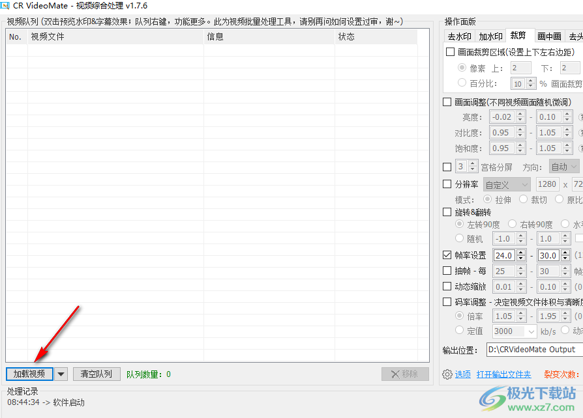Image resolution: width=583 pixels, height=418 pixels.
Task: Select the 裁剪 tab
Action: (x=519, y=35)
